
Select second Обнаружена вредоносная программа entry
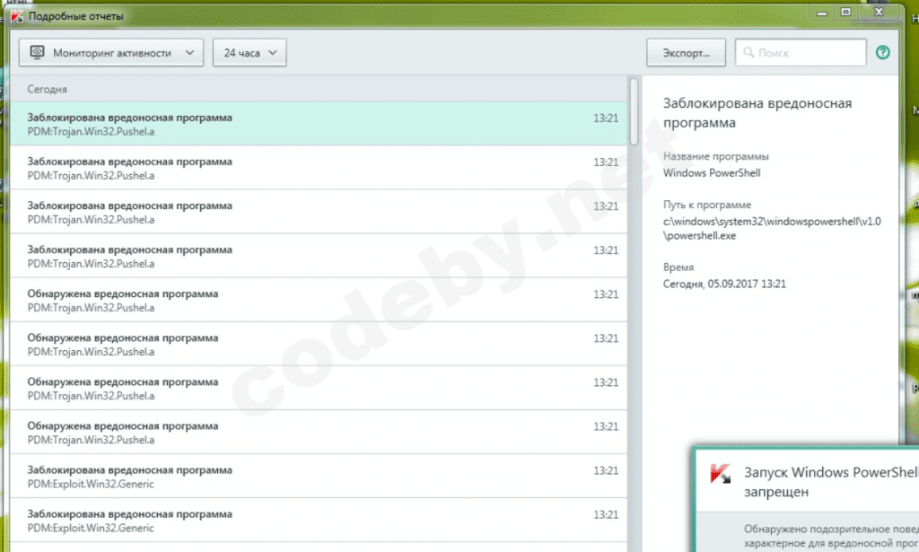[319, 344]
